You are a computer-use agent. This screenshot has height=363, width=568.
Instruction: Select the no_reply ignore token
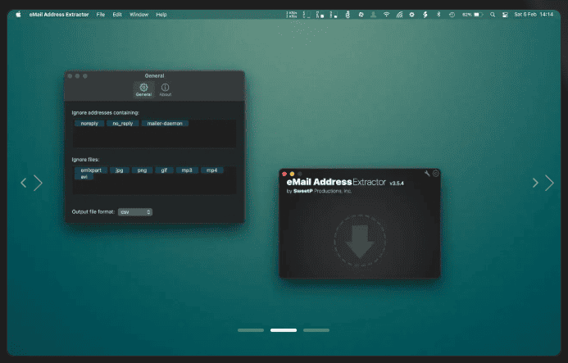tap(123, 124)
